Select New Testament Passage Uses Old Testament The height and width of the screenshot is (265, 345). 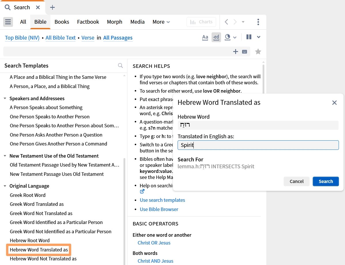(57, 174)
